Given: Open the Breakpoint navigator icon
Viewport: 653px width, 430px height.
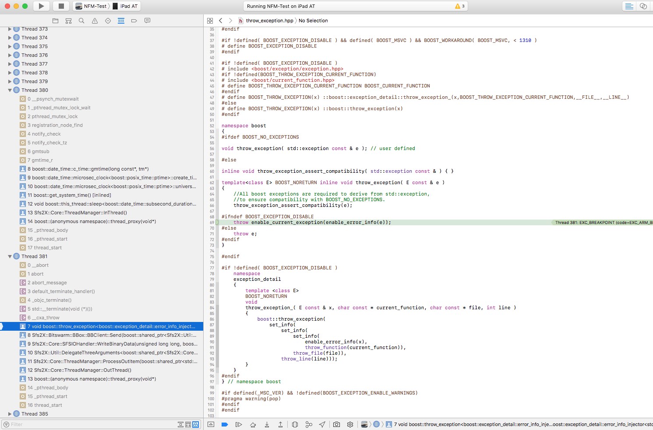Looking at the screenshot, I should 134,21.
